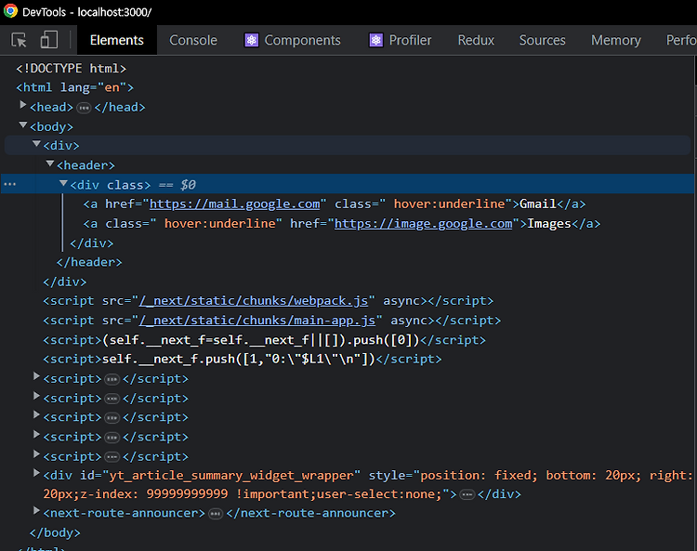
Task: Click hover:underline class value on Gmail anchor
Action: tap(450, 204)
